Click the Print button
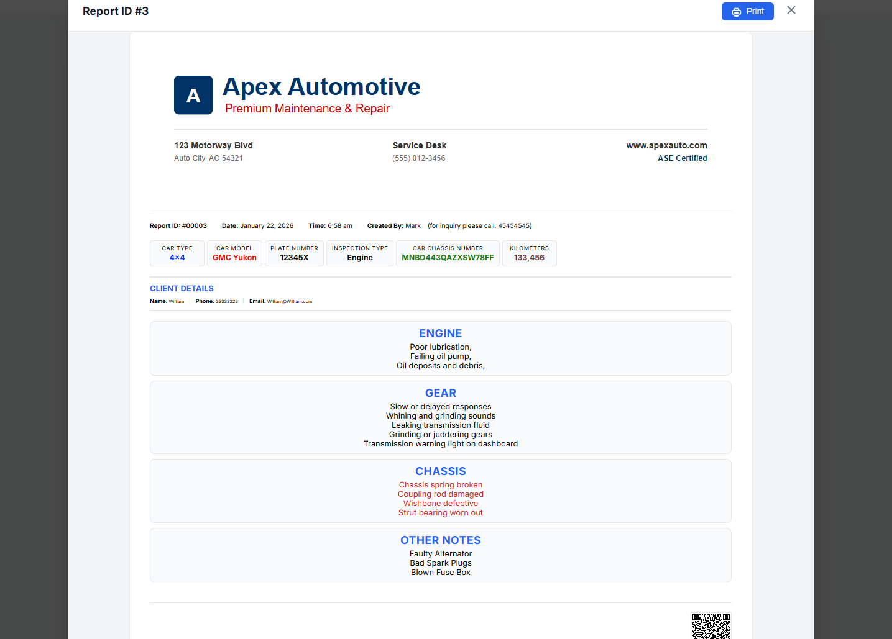This screenshot has width=892, height=639. pos(747,12)
